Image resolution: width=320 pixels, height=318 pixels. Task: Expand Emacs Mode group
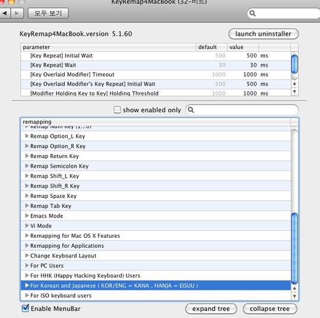coord(27,216)
